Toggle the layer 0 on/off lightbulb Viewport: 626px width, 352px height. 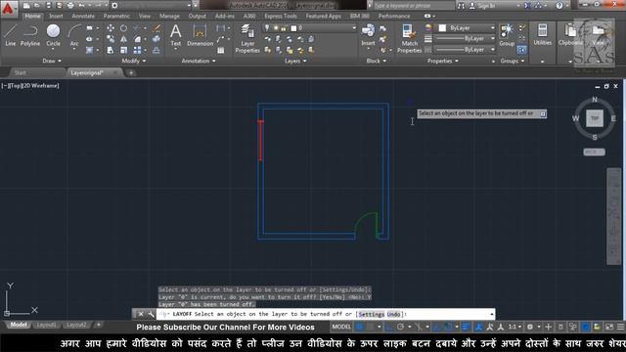tap(267, 28)
